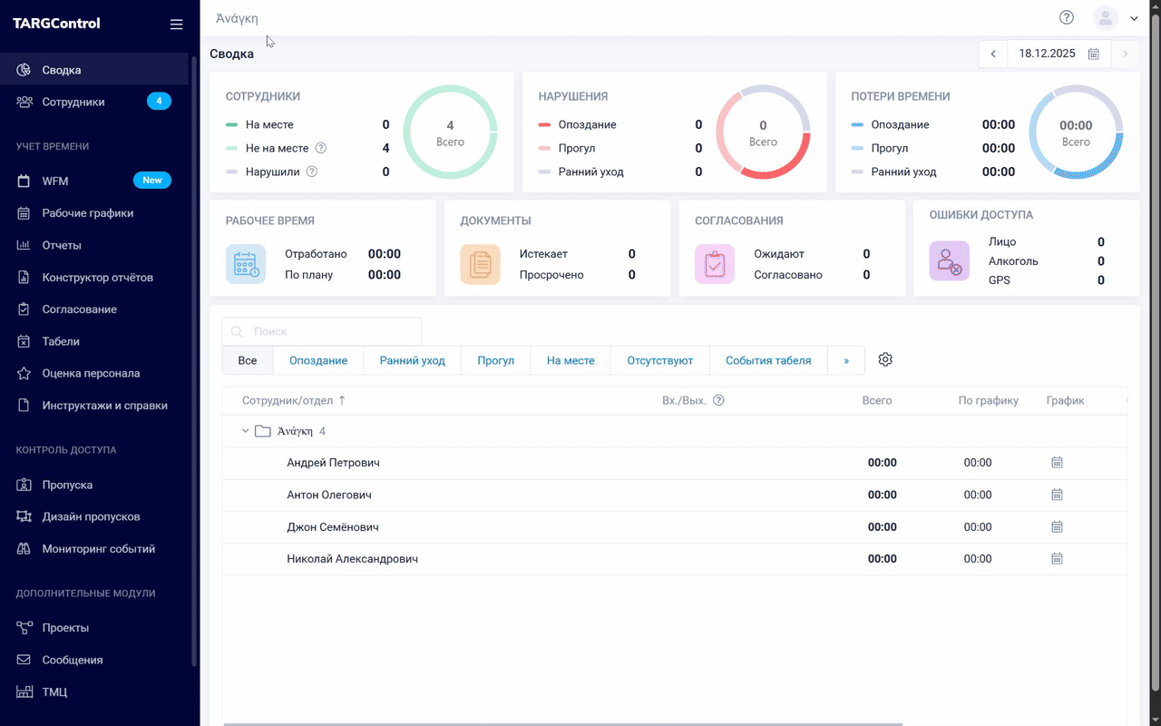The height and width of the screenshot is (726, 1161).
Task: Click the Ошибки доступа card icon
Action: (x=949, y=261)
